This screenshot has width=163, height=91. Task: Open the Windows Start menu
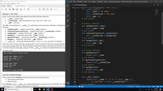(x=2, y=89)
